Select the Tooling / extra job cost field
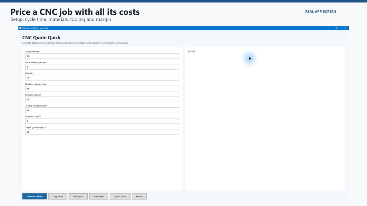Screen dimensions: 367x206 [x=102, y=110]
